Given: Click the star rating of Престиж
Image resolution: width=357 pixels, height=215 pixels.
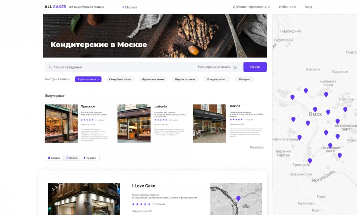Looking at the screenshot, I should (x=87, y=120).
